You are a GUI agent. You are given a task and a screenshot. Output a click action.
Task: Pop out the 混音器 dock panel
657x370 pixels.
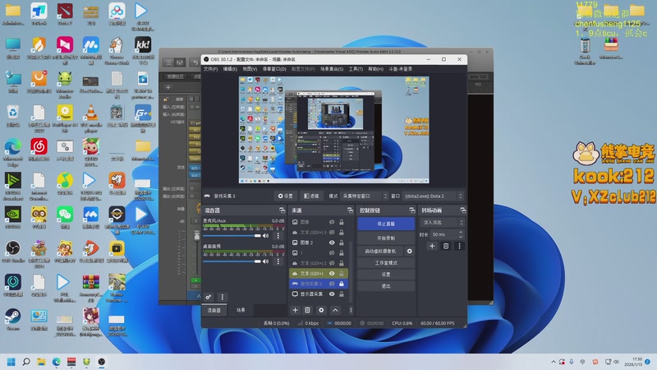[x=282, y=210]
